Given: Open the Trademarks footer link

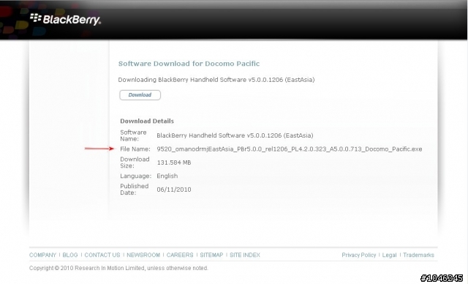Looking at the screenshot, I should pyautogui.click(x=418, y=255).
